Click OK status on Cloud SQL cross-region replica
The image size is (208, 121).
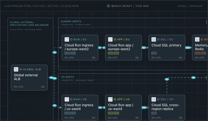tap(181, 118)
